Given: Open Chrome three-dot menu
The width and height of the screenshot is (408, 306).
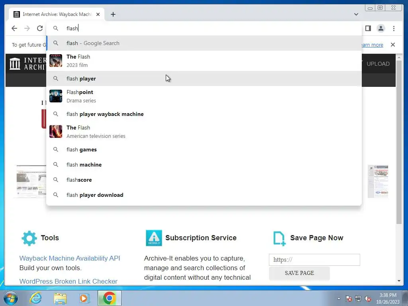Looking at the screenshot, I should 394,28.
